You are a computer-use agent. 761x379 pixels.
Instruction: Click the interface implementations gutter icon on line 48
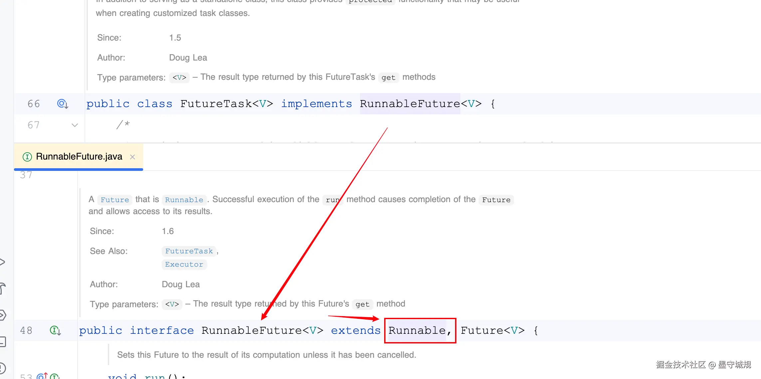click(x=55, y=330)
